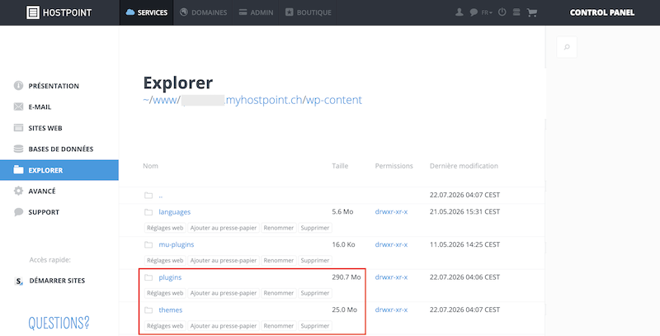The width and height of the screenshot is (660, 336).
Task: Open the languages folder link
Action: pyautogui.click(x=174, y=212)
